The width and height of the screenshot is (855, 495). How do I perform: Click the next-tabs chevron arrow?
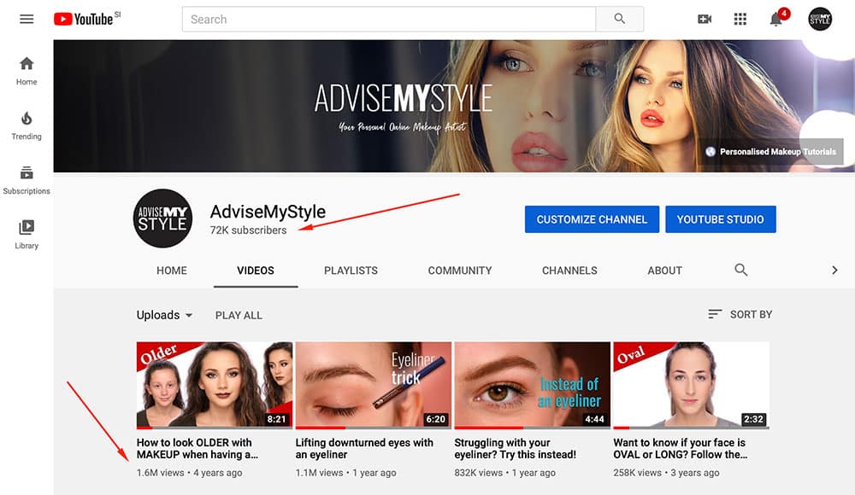834,270
